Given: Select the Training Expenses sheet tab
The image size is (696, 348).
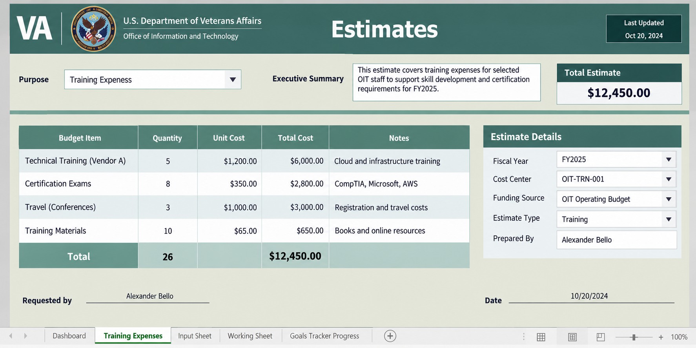Looking at the screenshot, I should click(133, 336).
